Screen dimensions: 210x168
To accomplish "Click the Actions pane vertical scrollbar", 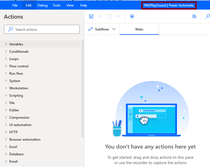I will [83, 89].
